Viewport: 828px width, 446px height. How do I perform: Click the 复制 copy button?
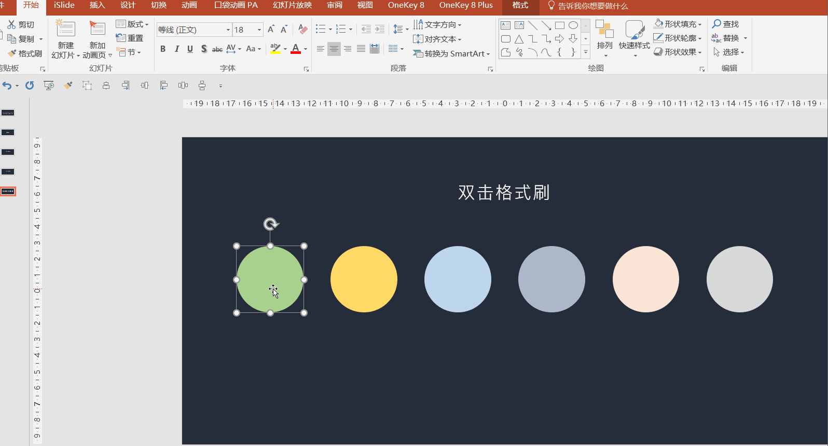[x=21, y=39]
